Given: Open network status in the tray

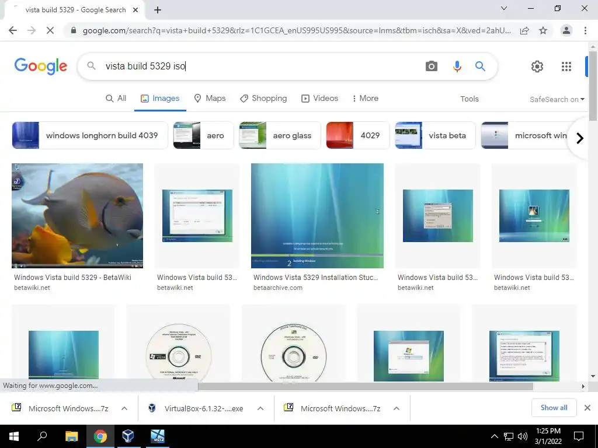Looking at the screenshot, I should point(509,436).
